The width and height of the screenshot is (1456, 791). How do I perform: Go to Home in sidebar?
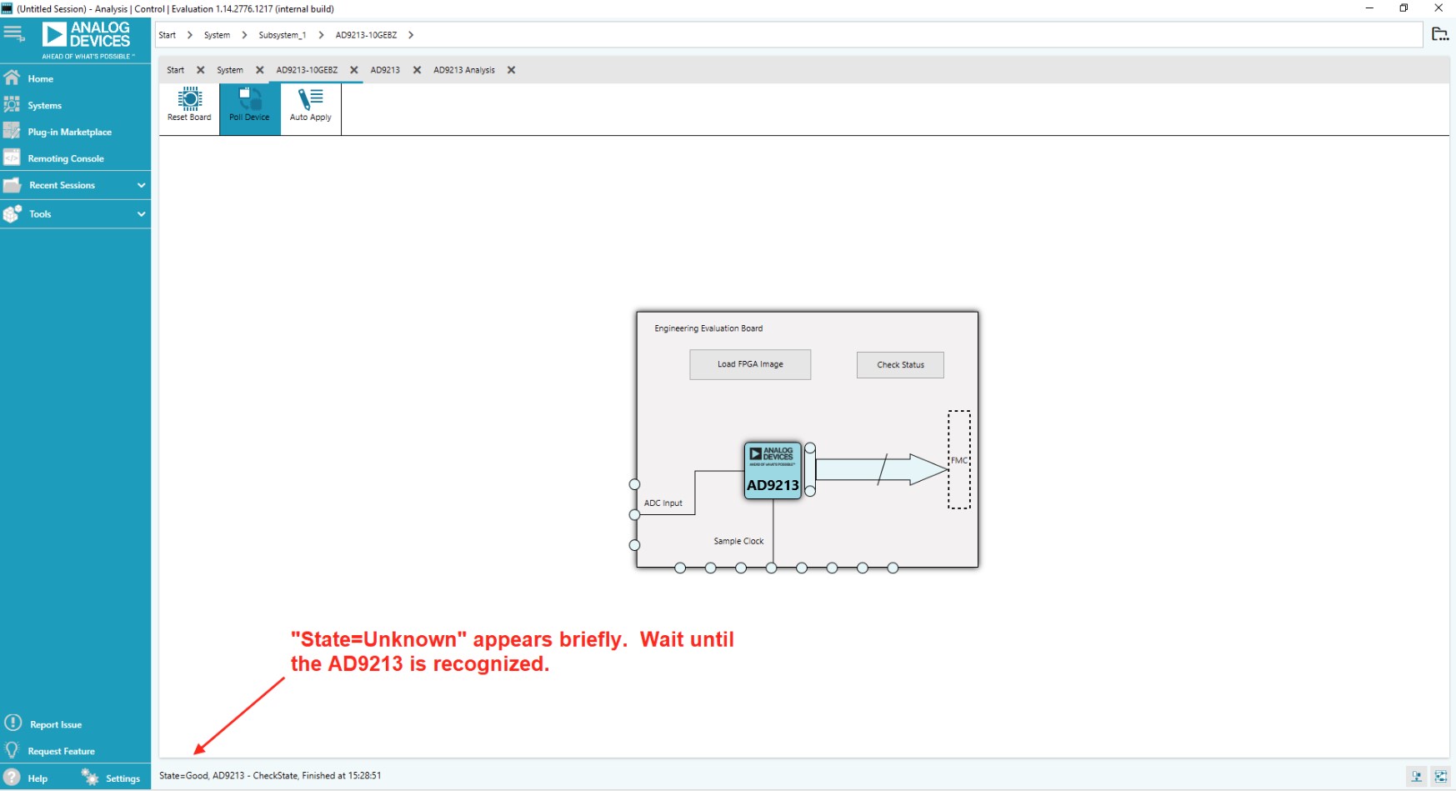pos(40,79)
